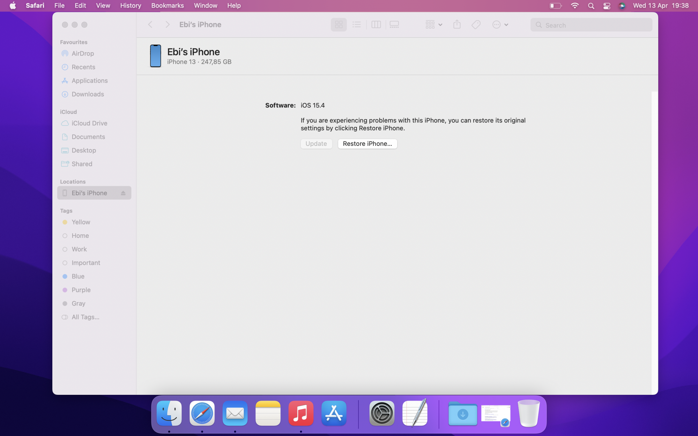Launch Safari from the Dock
The height and width of the screenshot is (436, 698).
tap(202, 413)
